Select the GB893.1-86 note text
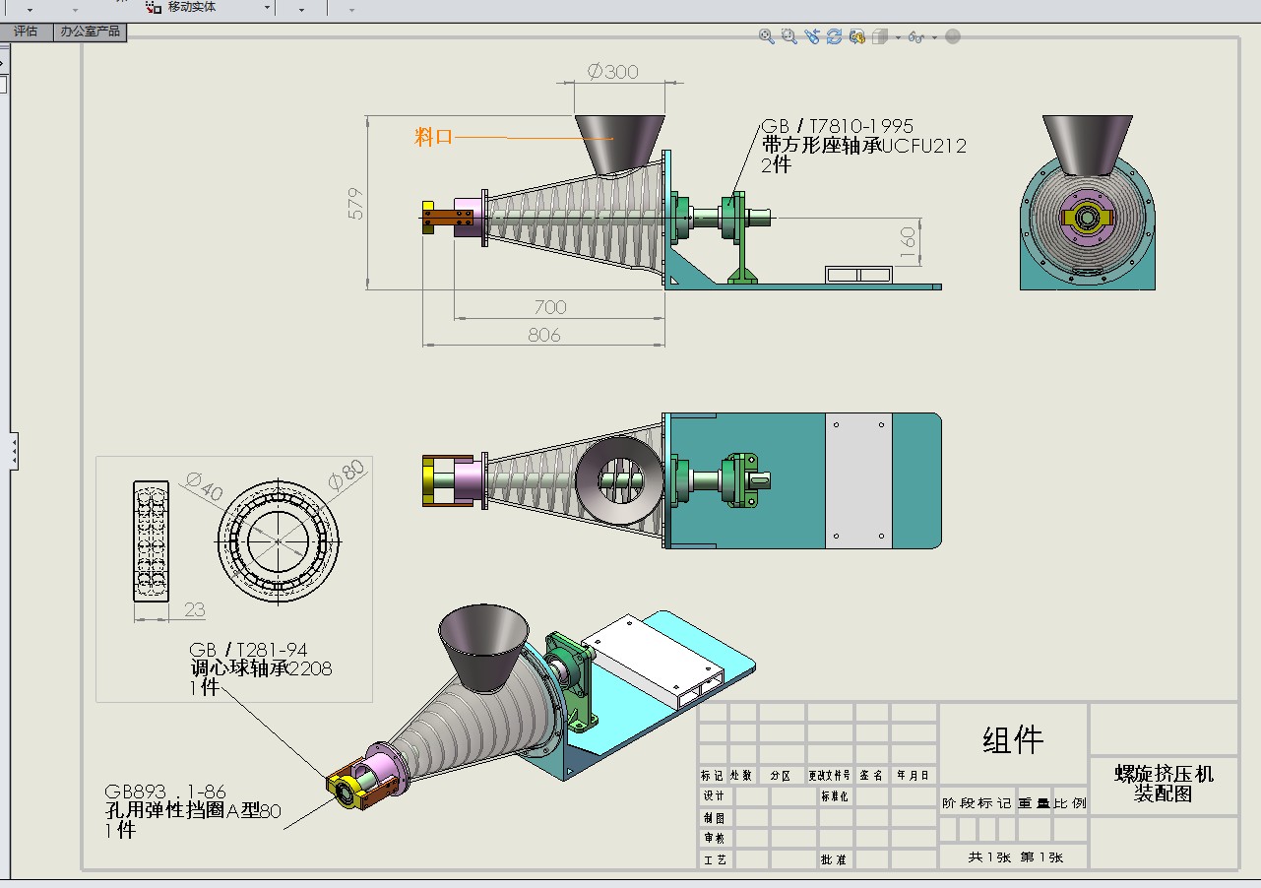 coord(165,793)
